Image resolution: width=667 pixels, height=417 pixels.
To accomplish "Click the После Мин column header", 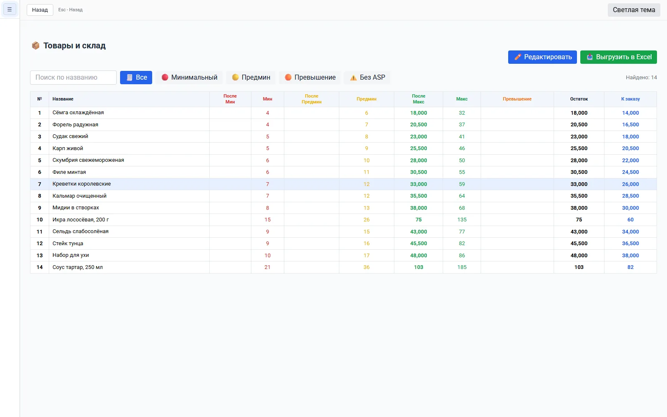I will click(x=230, y=99).
